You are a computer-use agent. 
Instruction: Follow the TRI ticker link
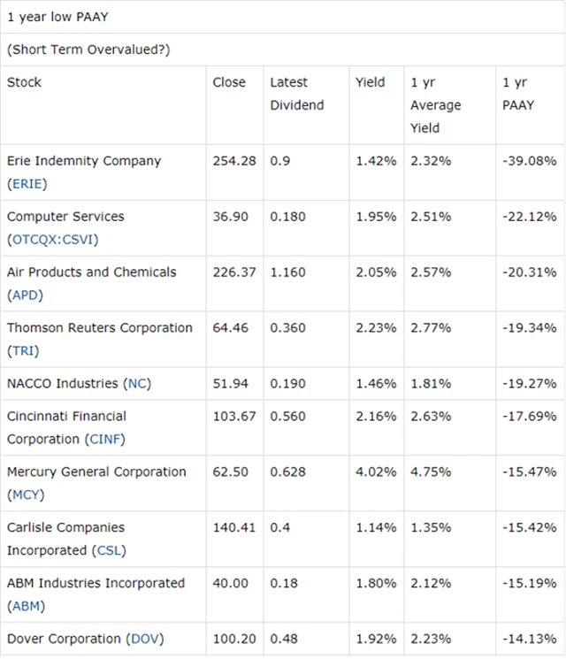[x=23, y=351]
